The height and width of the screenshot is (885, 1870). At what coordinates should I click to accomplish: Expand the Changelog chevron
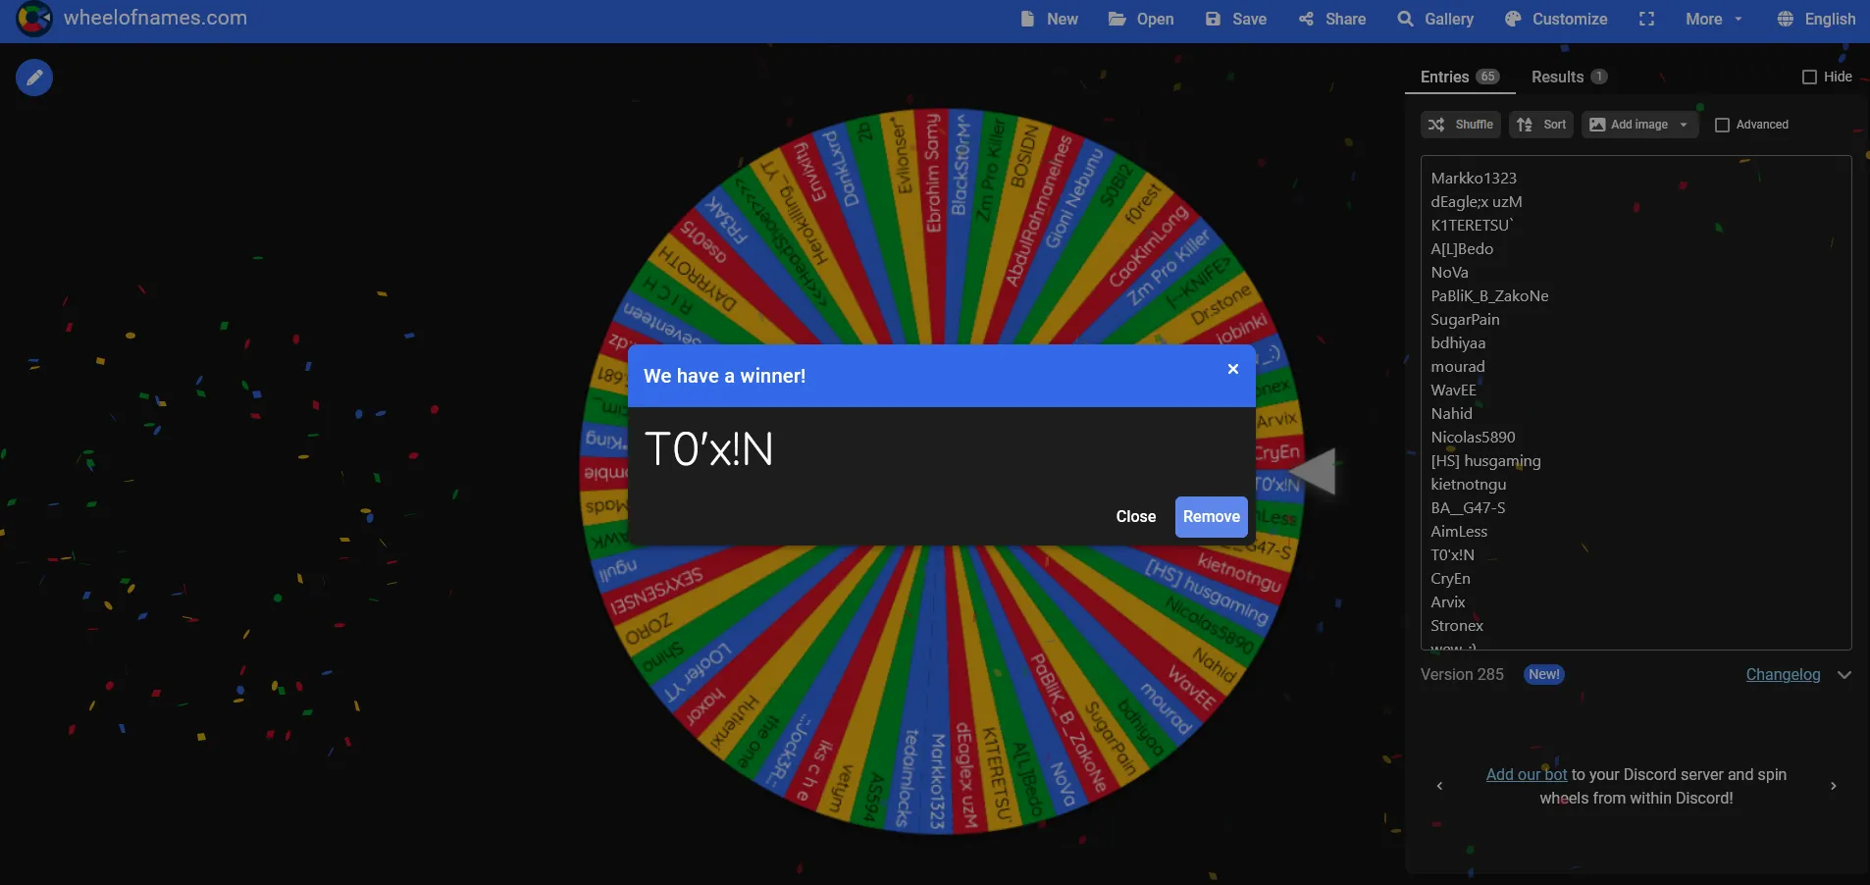click(1844, 675)
